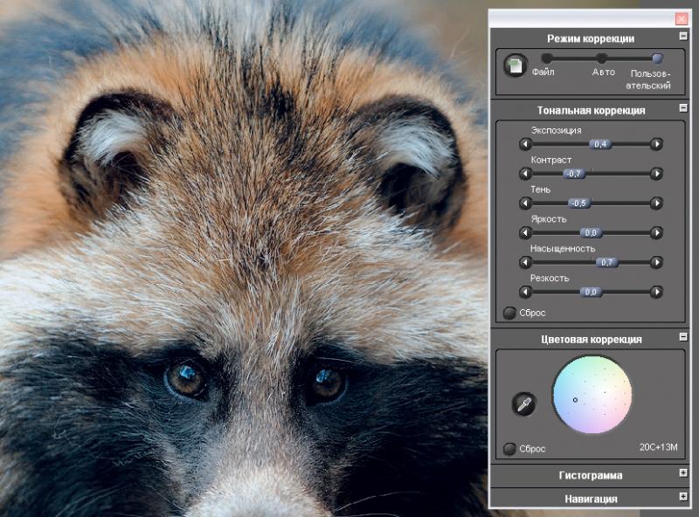The width and height of the screenshot is (699, 517).
Task: Click the Навигация panel header
Action: point(591,499)
